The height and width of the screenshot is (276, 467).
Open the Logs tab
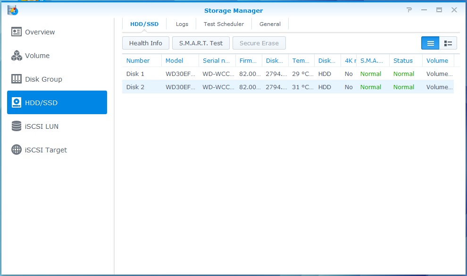click(x=182, y=24)
